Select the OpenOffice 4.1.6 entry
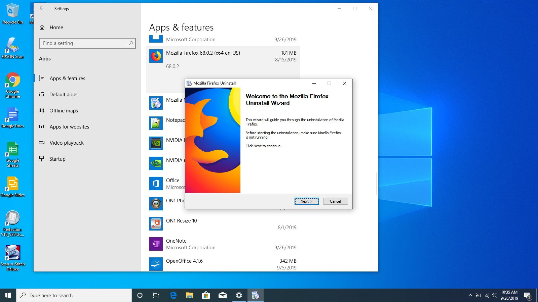This screenshot has width=538, height=302. coord(223,264)
